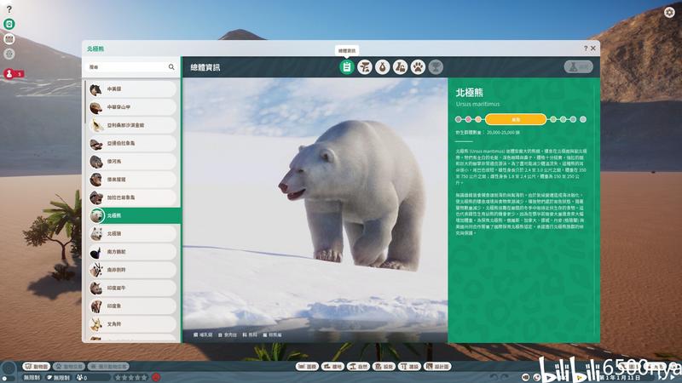The height and width of the screenshot is (383, 682).
Task: Select 中美貘 in animal list
Action: tap(132, 89)
